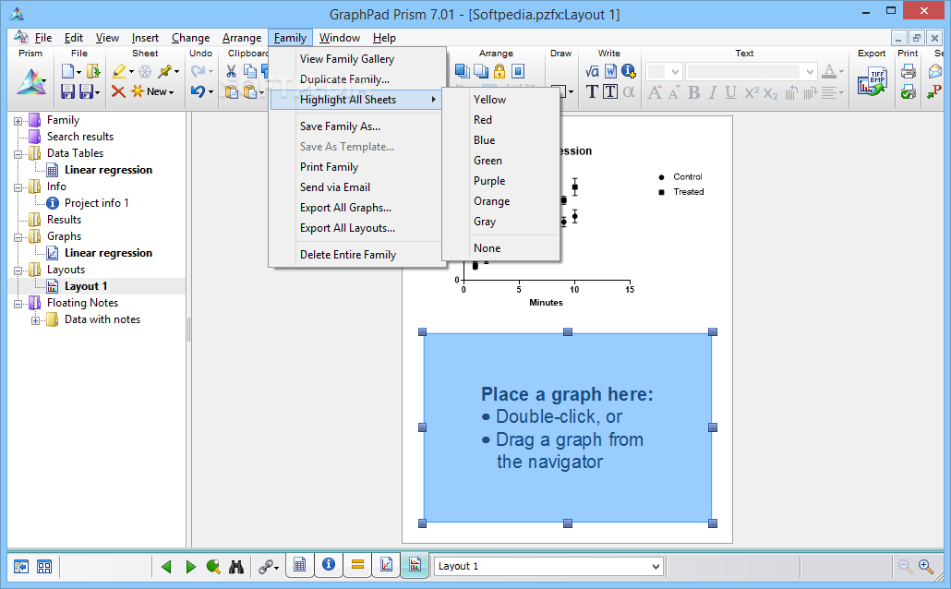The height and width of the screenshot is (589, 951).
Task: Open the Window menu
Action: coord(340,38)
